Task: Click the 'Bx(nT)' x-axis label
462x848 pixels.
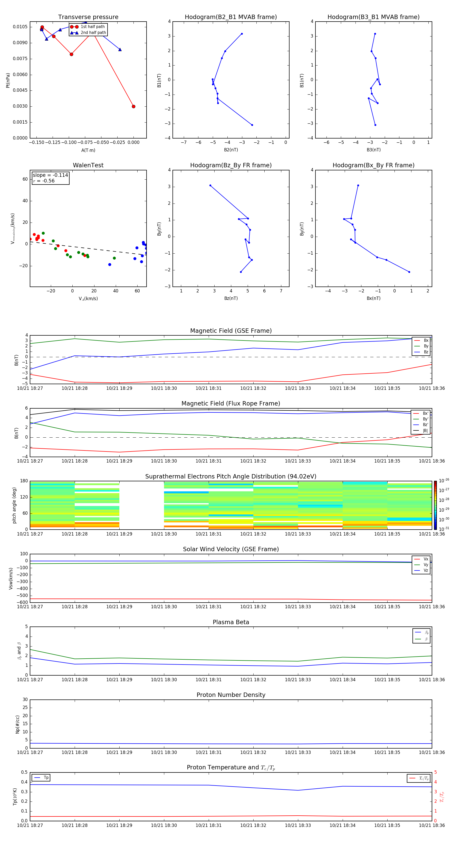Action: tap(373, 298)
